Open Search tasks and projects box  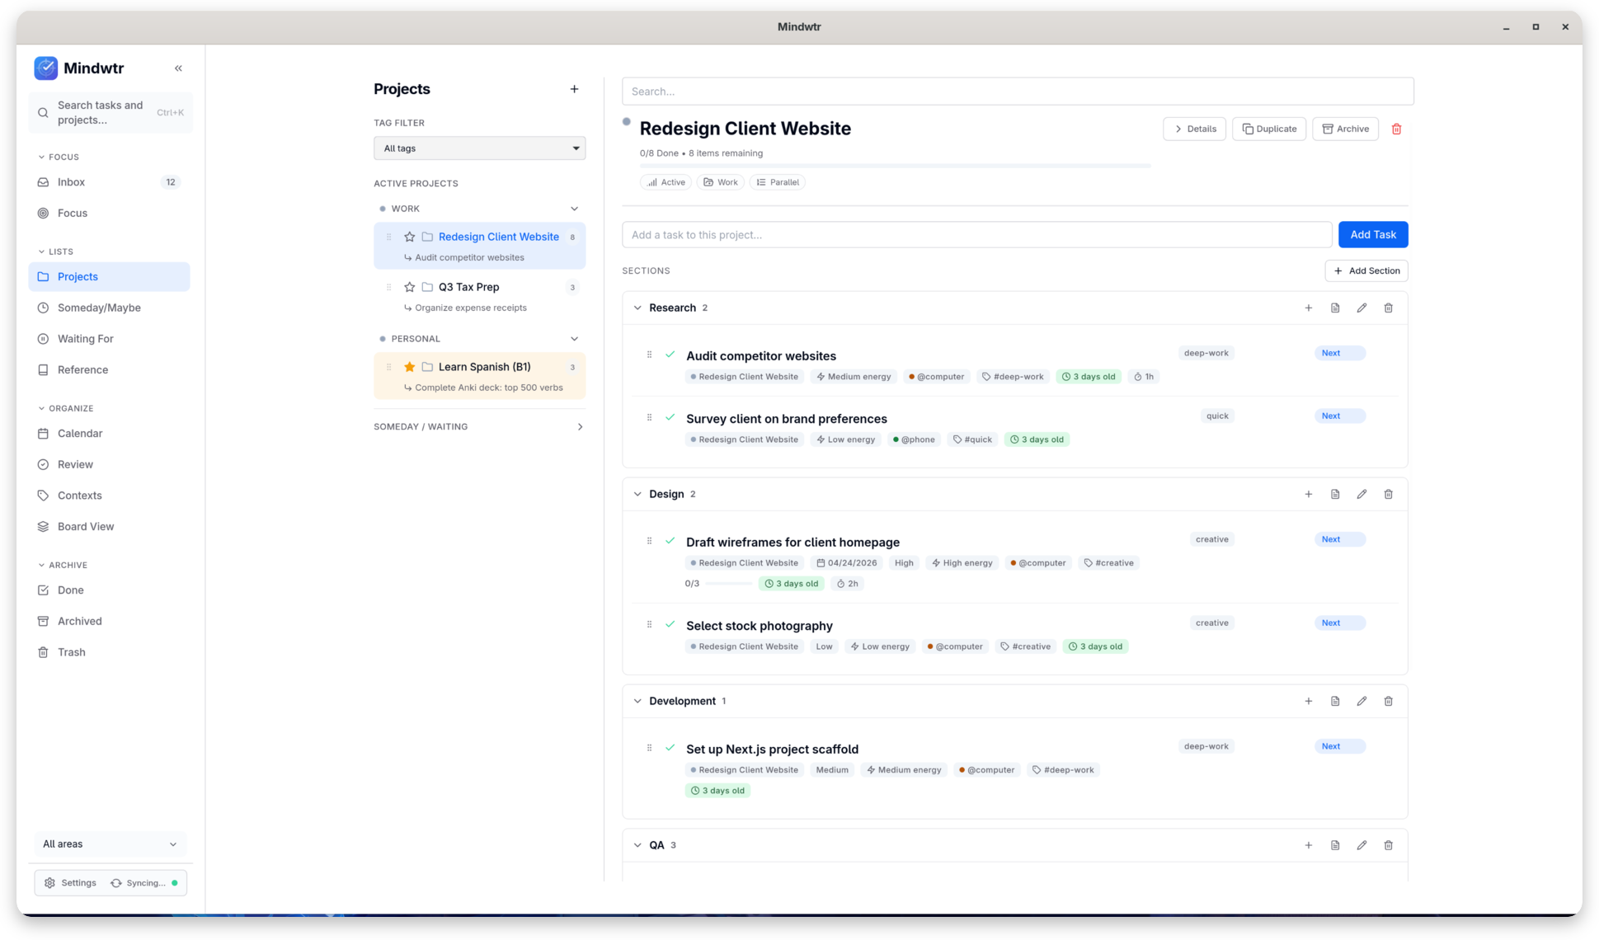coord(111,113)
